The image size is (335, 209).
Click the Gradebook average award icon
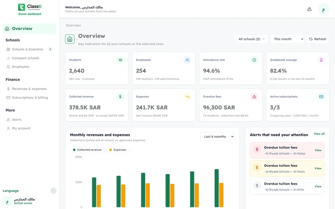click(321, 60)
